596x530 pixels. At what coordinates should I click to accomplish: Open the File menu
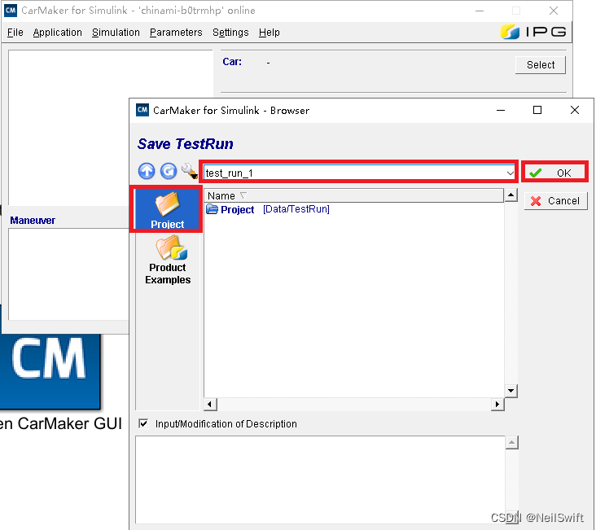[x=15, y=33]
